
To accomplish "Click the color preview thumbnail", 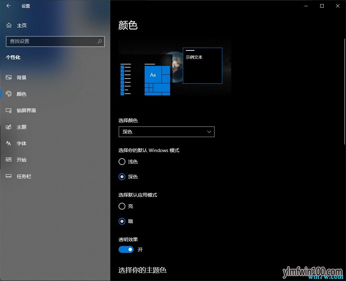I will click(x=175, y=67).
